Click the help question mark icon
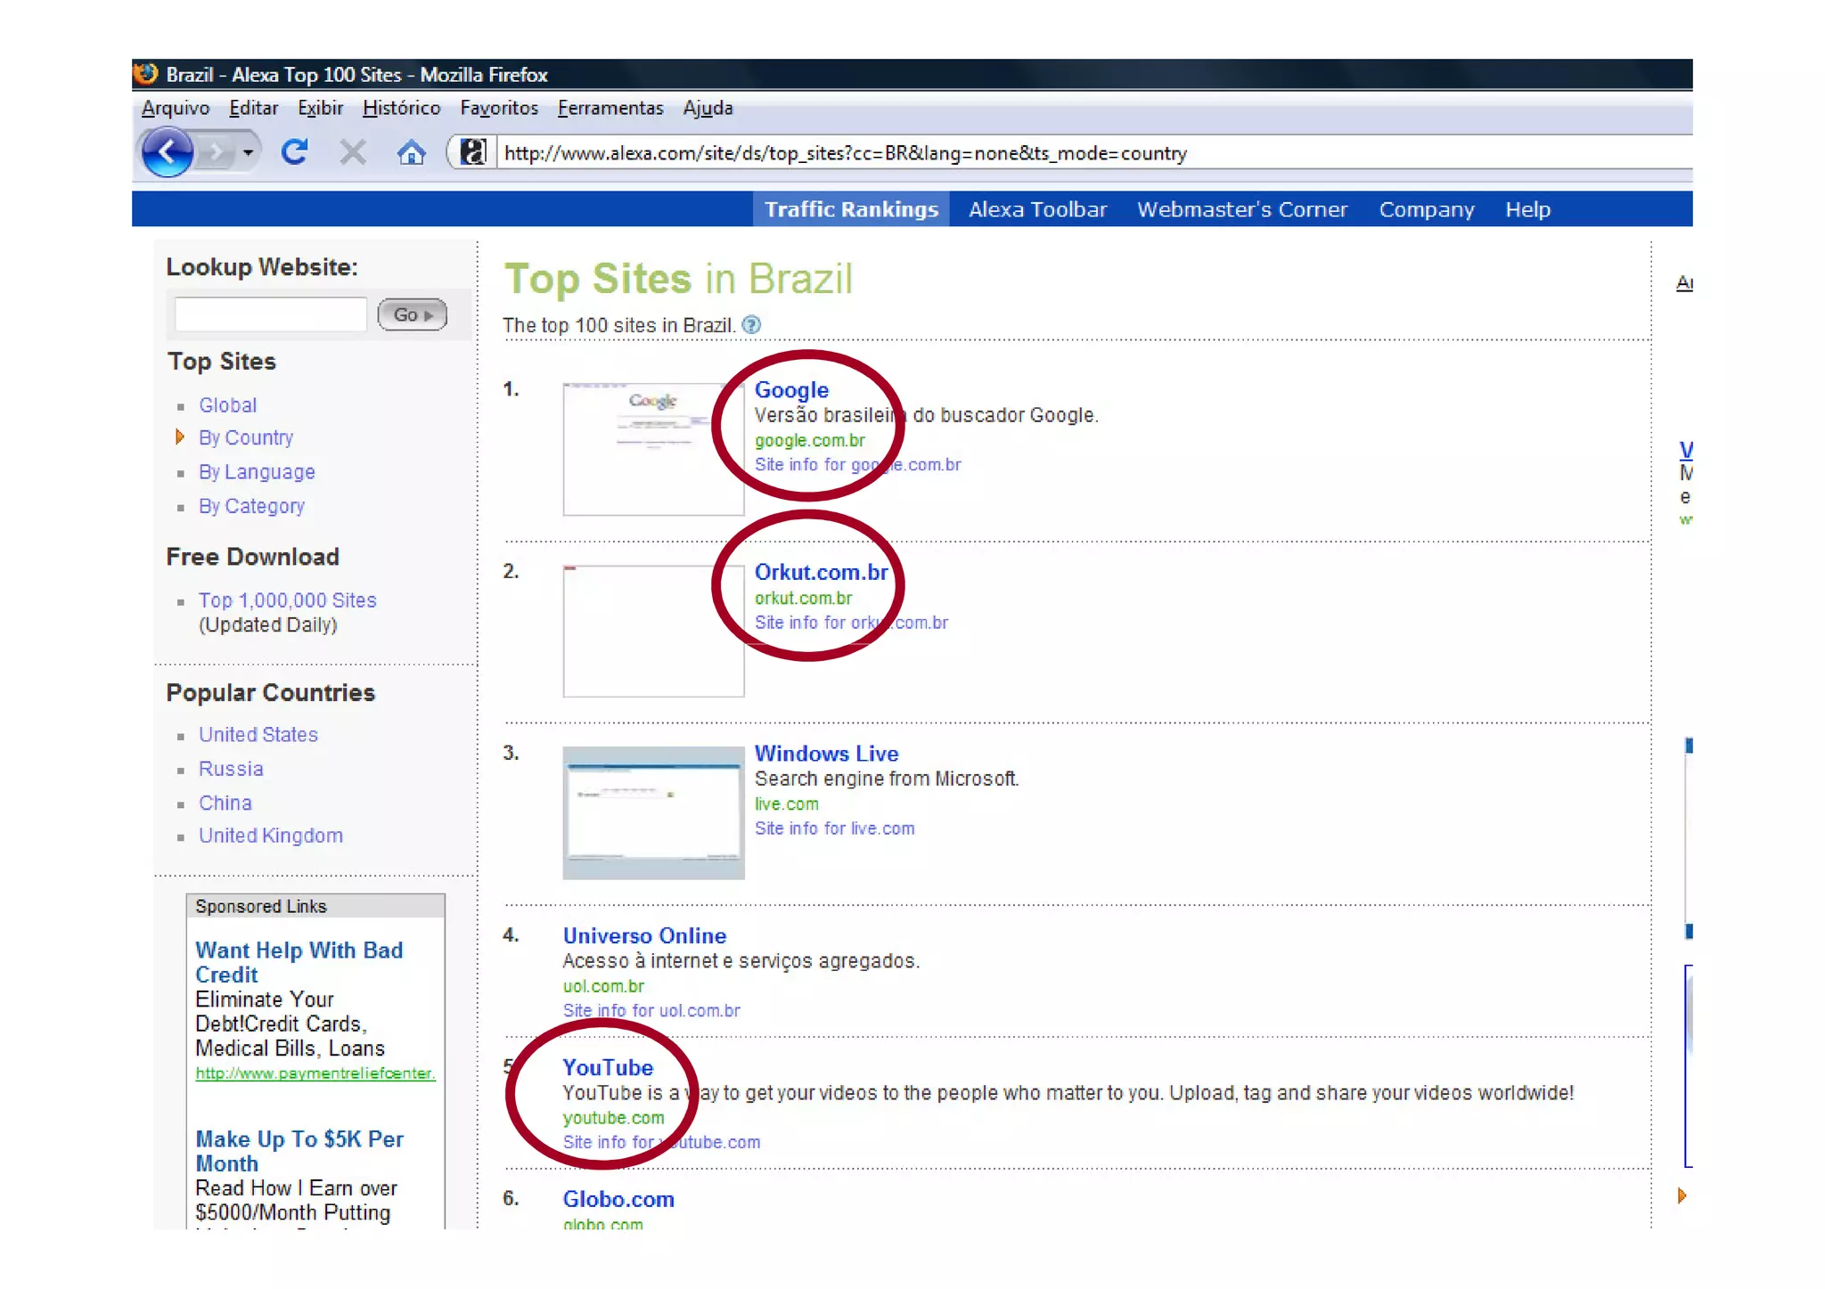This screenshot has height=1289, width=1825. [751, 325]
